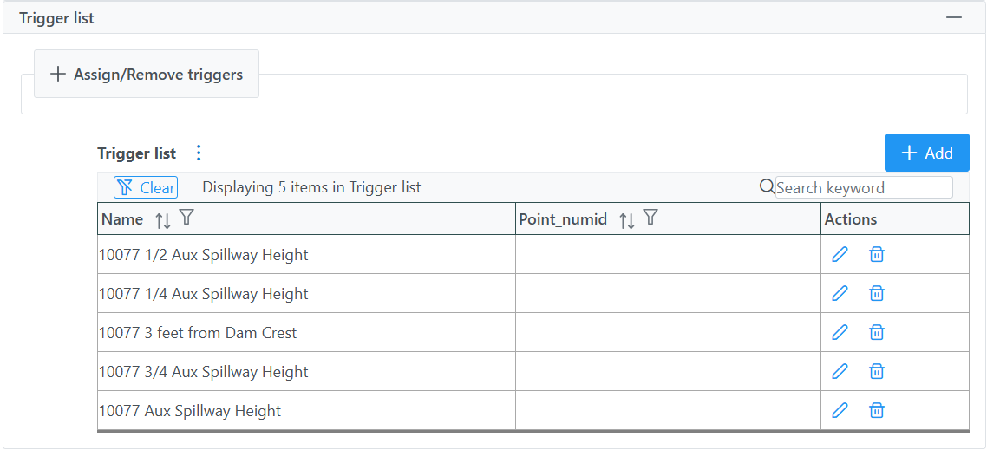Open the Point_numid column filter
Screen dimensions: 987x450
(650, 218)
